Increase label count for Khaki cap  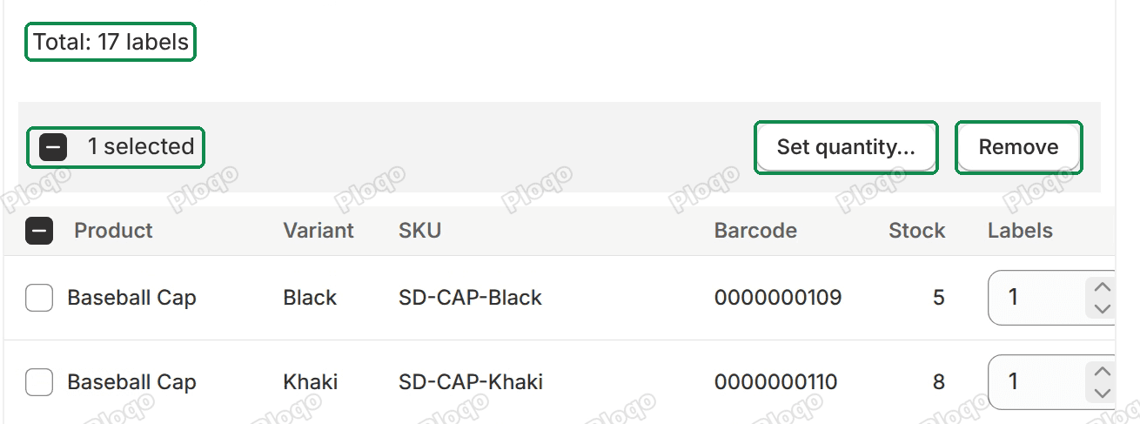pyautogui.click(x=1102, y=373)
